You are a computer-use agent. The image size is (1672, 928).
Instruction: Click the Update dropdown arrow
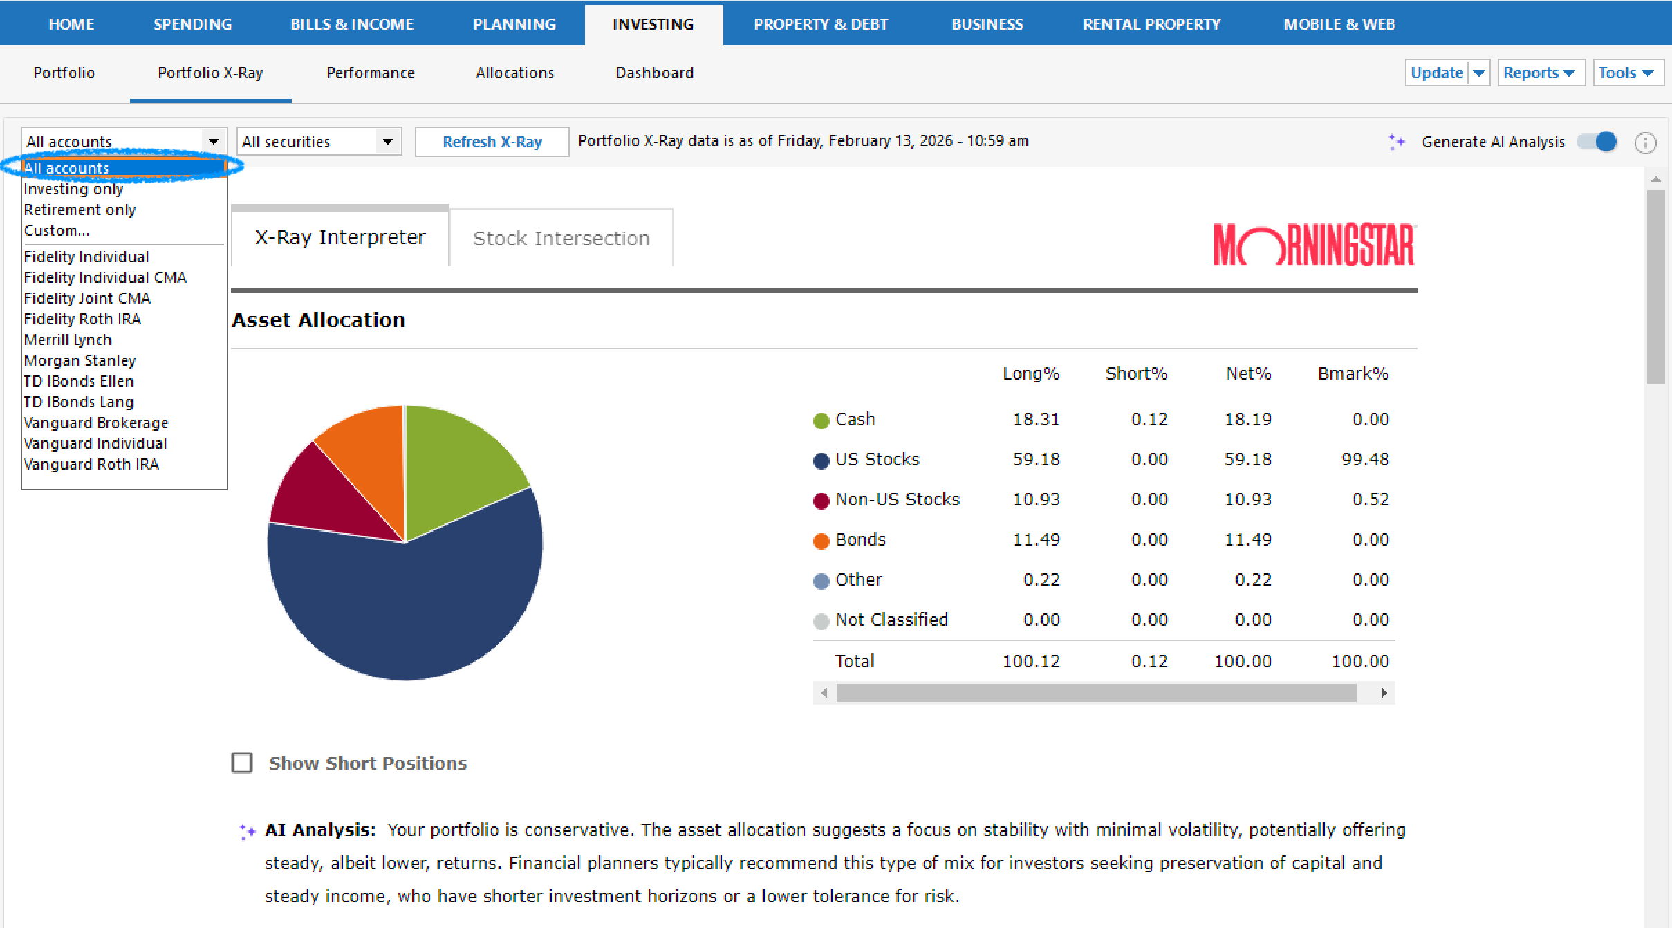point(1478,73)
